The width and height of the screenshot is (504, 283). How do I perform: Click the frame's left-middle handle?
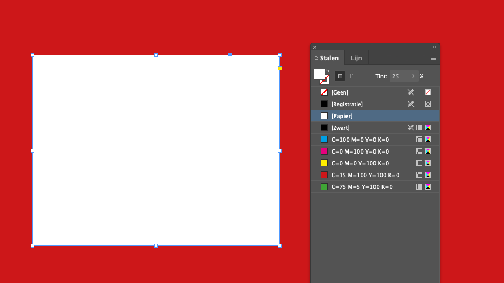pos(32,151)
